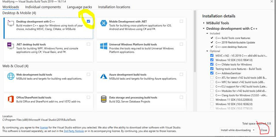276x137 pixels.
Task: Expand the MSBuild Tools section
Action: coord(204,23)
